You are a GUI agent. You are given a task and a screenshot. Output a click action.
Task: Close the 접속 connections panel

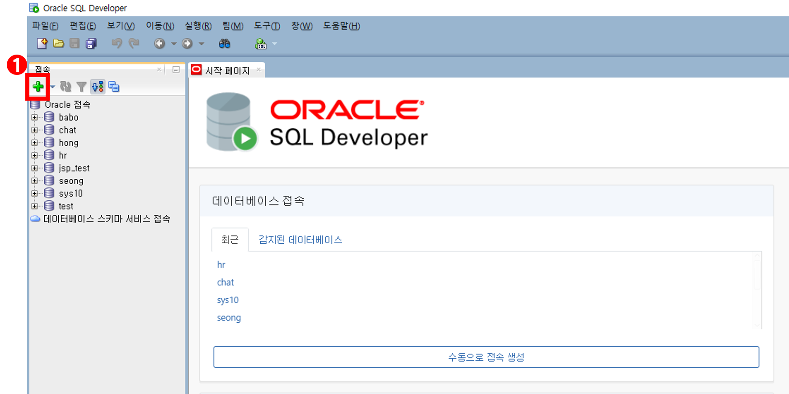(x=159, y=70)
